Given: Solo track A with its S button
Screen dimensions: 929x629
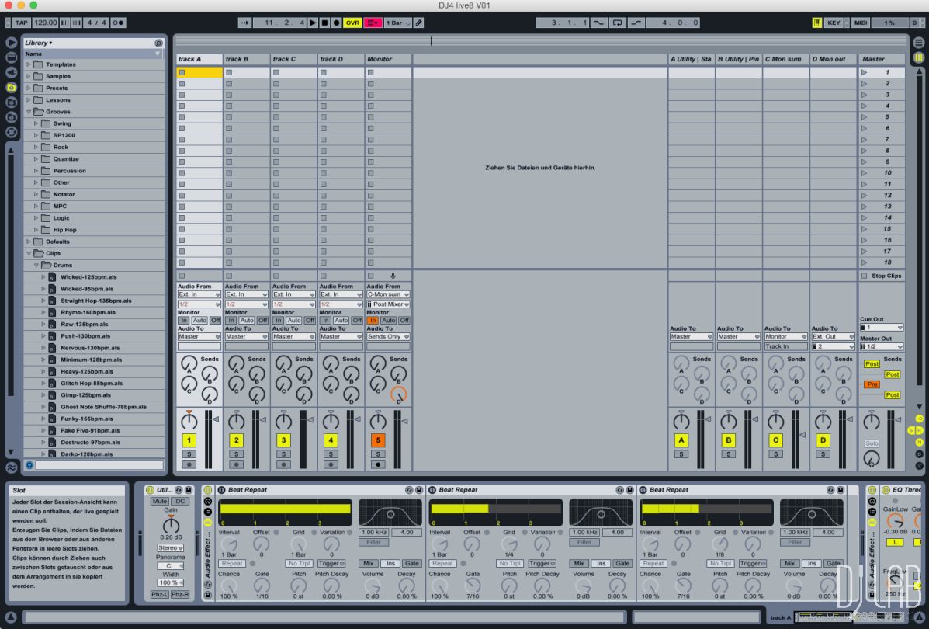Looking at the screenshot, I should (x=189, y=454).
